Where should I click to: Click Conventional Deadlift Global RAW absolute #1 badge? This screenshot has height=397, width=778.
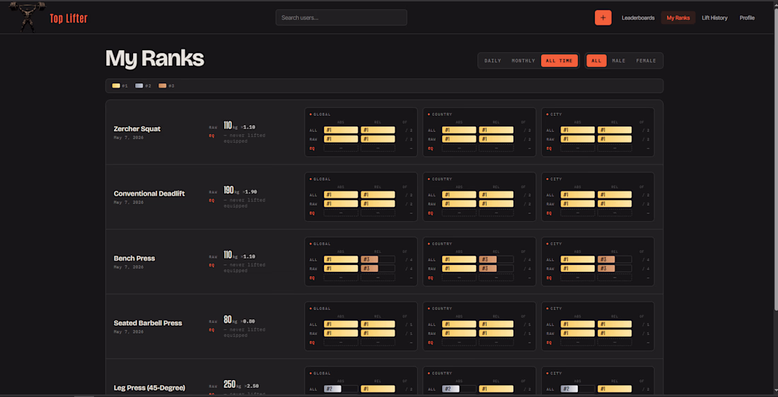[341, 203]
